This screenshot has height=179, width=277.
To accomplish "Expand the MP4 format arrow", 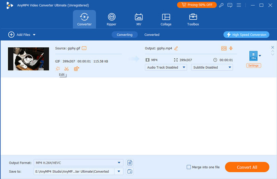I will (x=260, y=56).
